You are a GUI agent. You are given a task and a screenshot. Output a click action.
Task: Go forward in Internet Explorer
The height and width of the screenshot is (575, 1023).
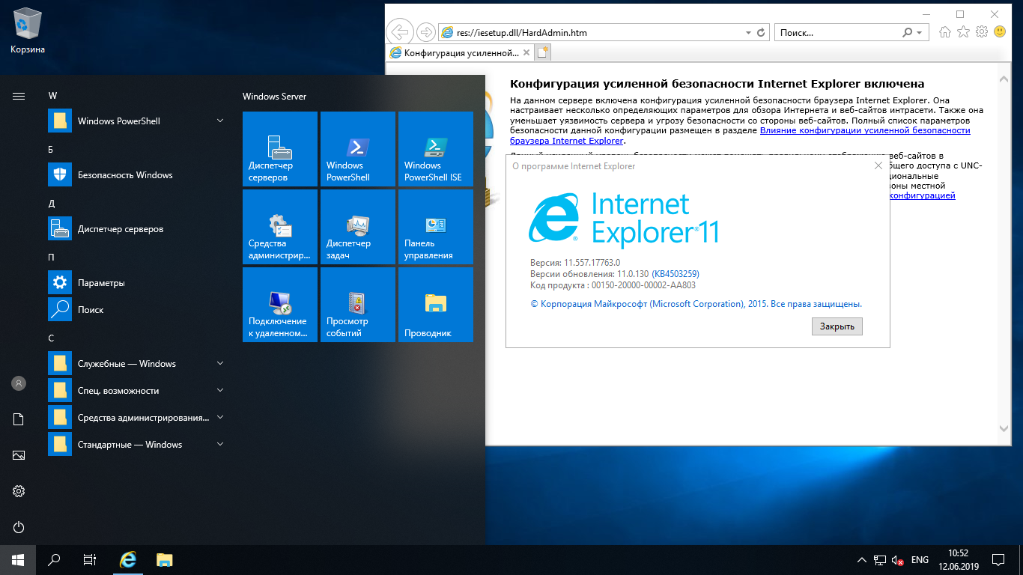[425, 32]
